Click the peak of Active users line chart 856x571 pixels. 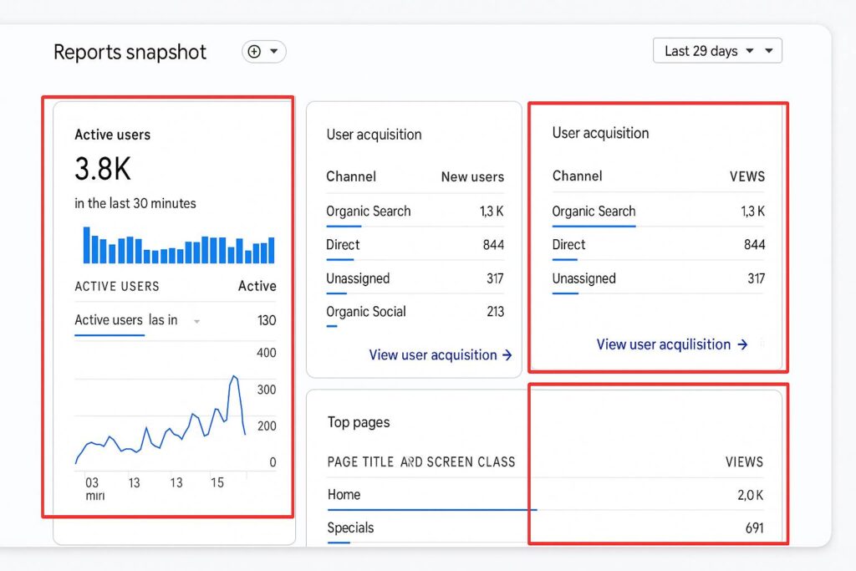[234, 377]
